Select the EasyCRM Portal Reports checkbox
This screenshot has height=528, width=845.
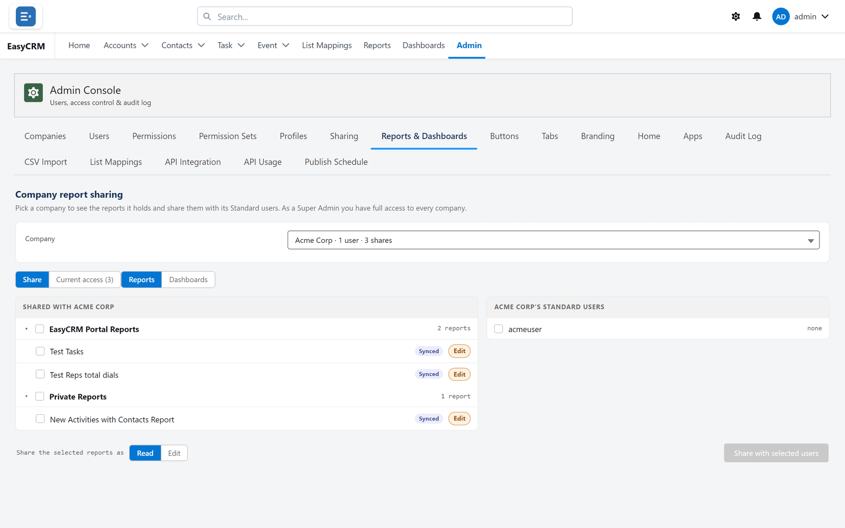click(40, 329)
